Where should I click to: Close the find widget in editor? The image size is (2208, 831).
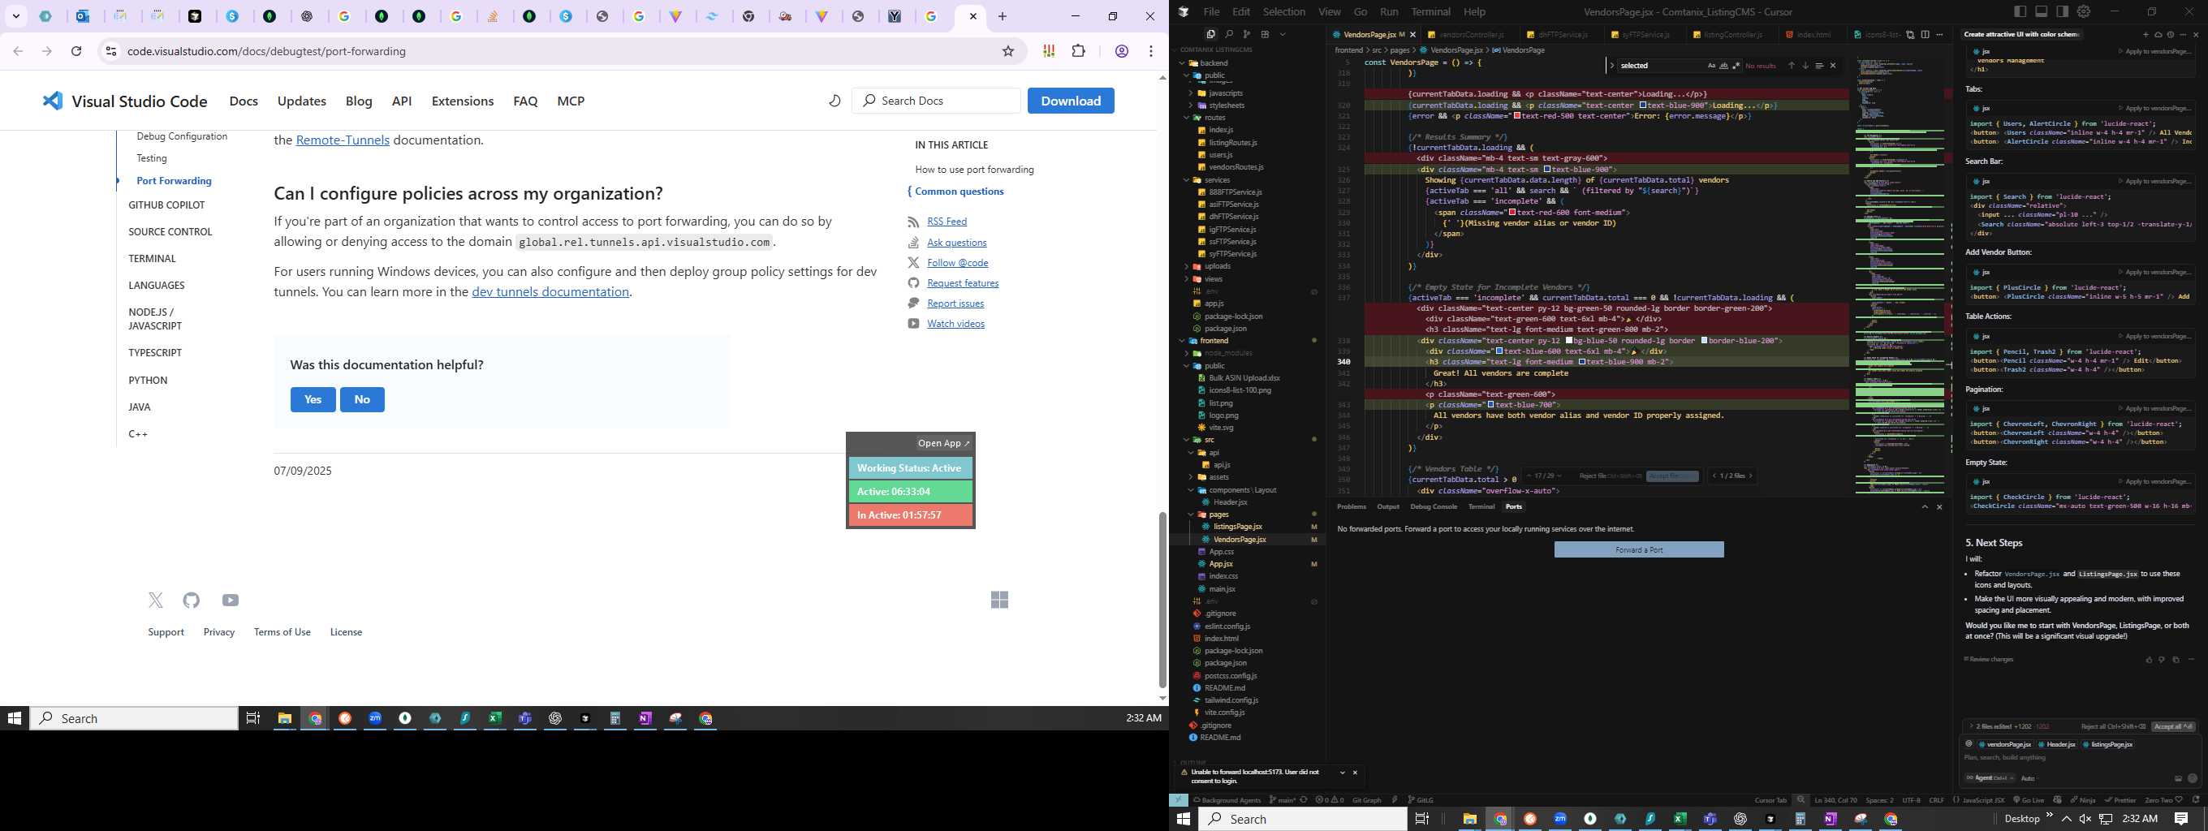(1834, 65)
